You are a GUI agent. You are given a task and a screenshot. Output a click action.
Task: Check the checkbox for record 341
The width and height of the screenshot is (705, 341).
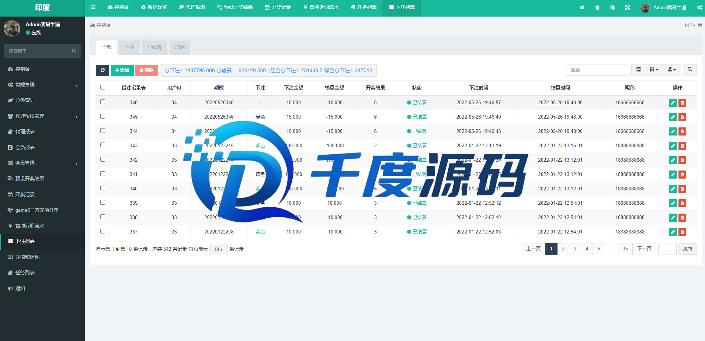pyautogui.click(x=103, y=174)
